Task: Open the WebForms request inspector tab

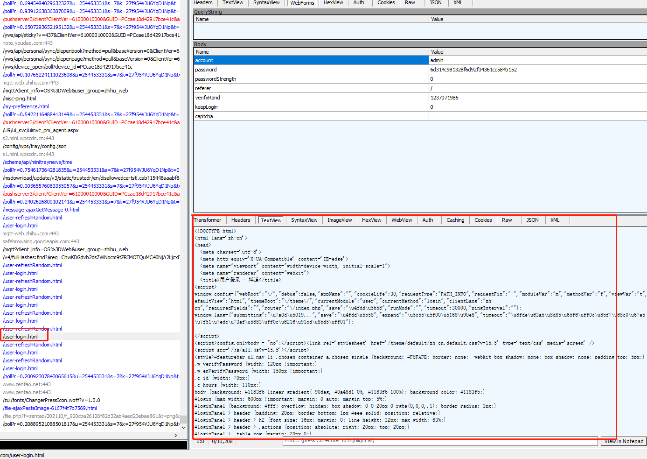Action: (302, 3)
